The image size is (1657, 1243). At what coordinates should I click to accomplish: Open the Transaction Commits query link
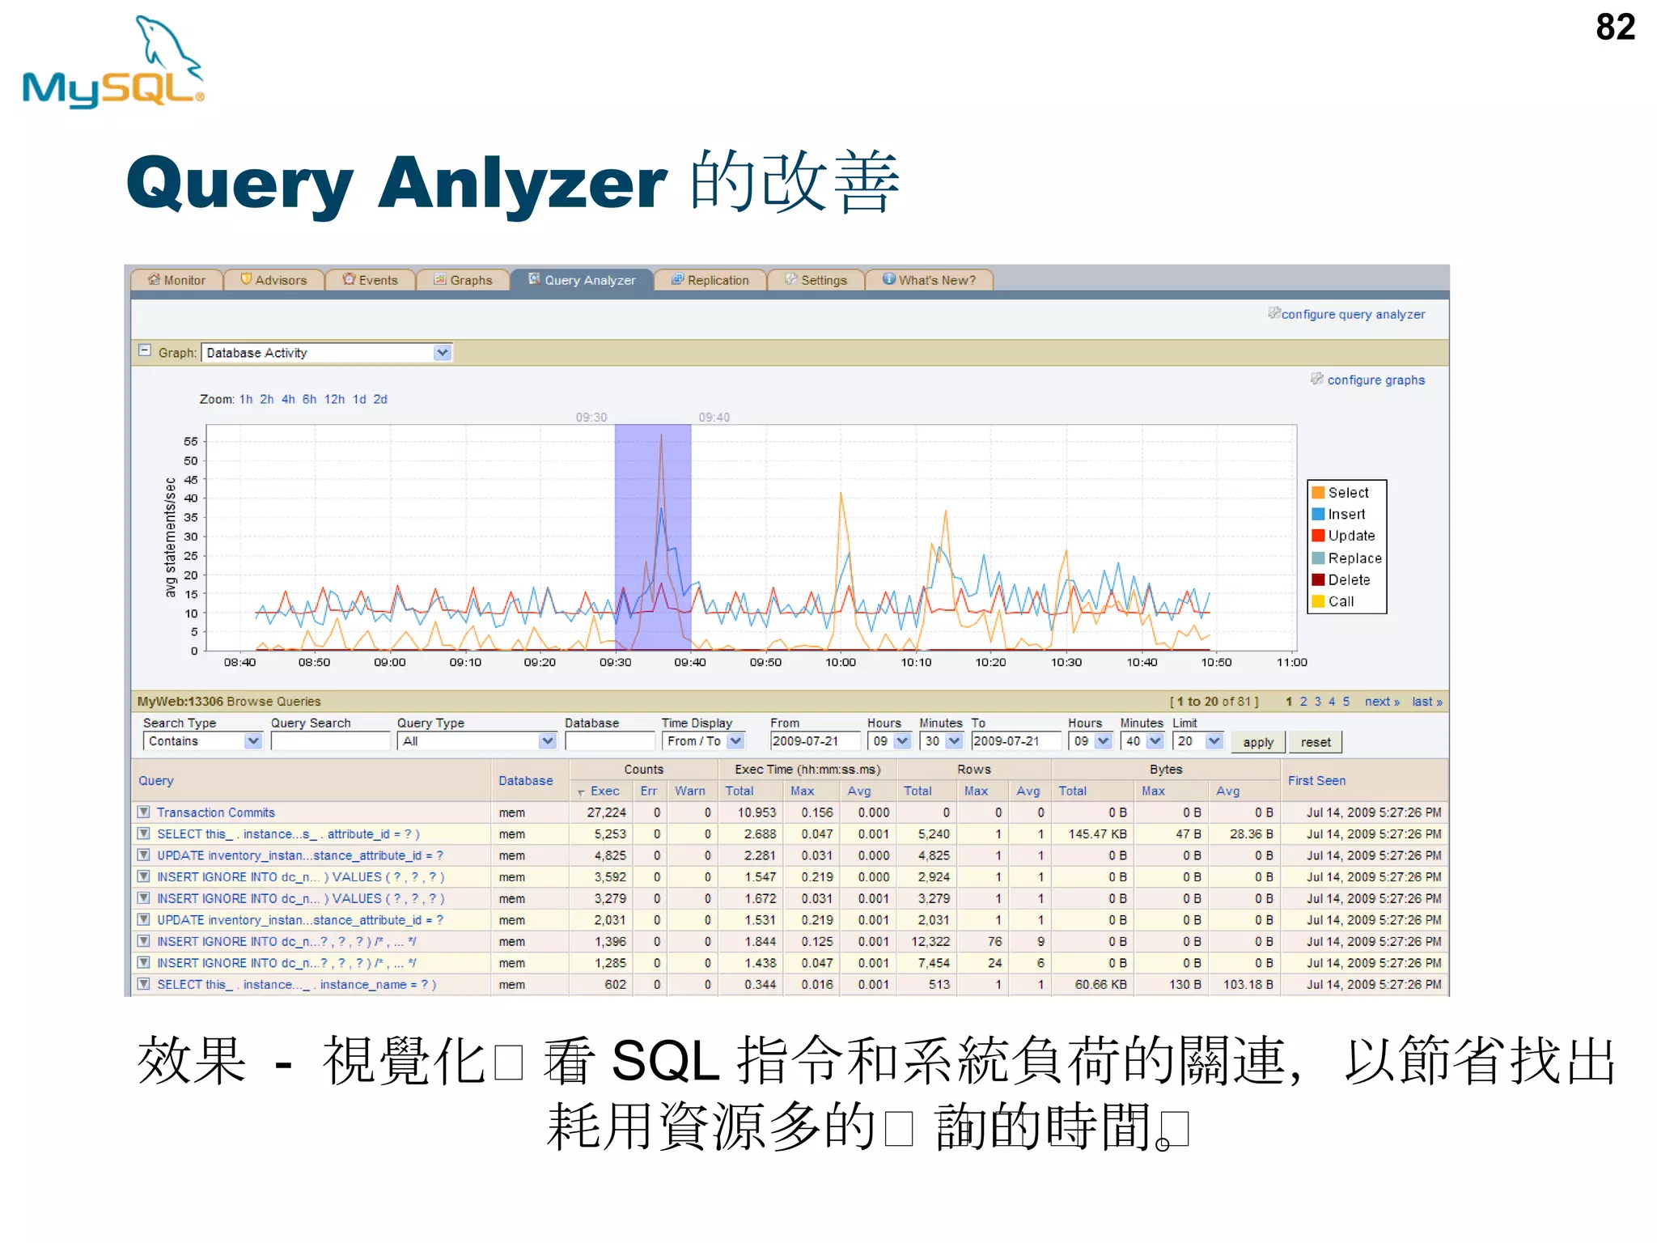pyautogui.click(x=216, y=812)
